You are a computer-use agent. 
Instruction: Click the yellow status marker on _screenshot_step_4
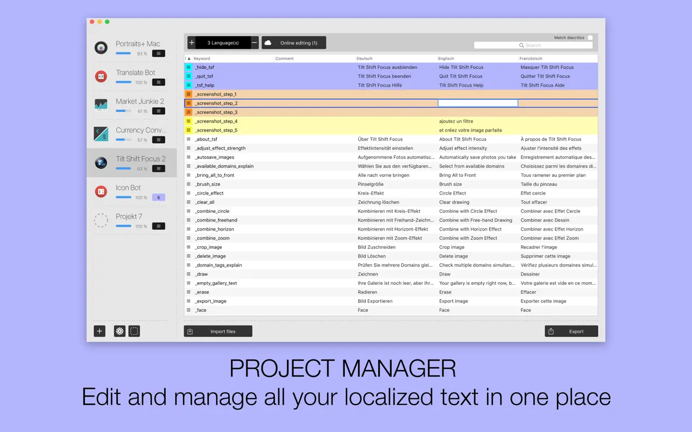click(188, 121)
